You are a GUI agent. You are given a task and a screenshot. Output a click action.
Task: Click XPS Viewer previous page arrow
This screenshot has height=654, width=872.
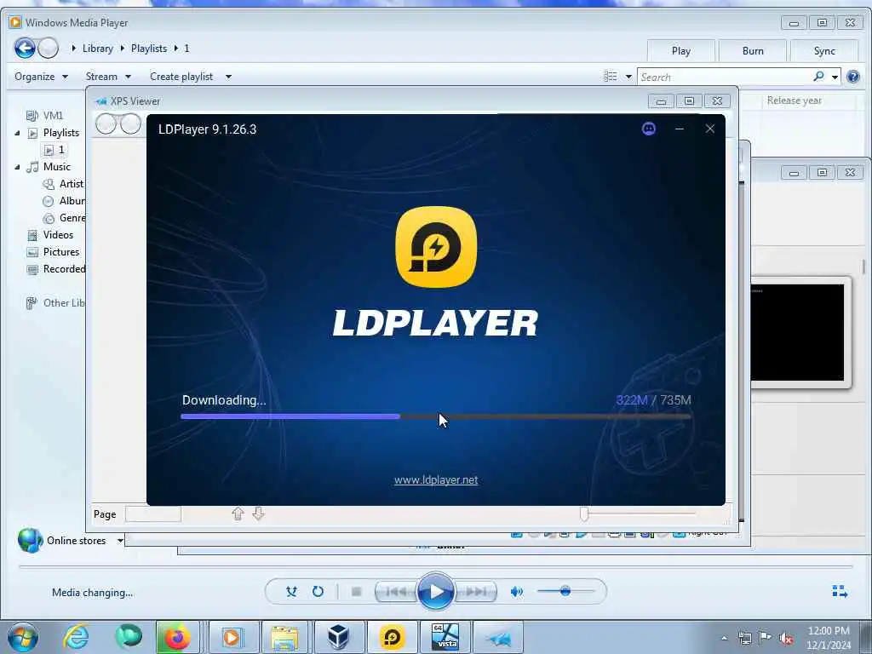[x=238, y=513]
